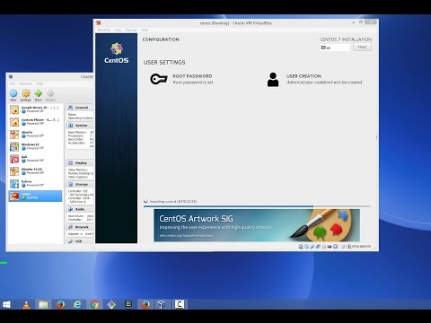The width and height of the screenshot is (431, 323).
Task: Select the kali virtual machine entry
Action: 35,159
